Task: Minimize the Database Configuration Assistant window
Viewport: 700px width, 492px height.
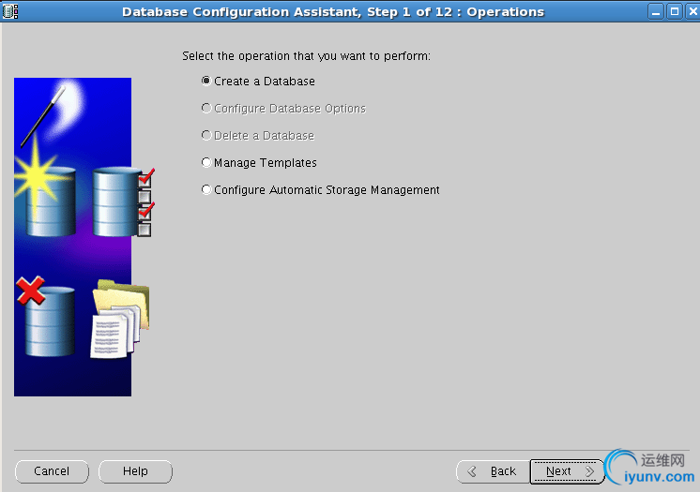Action: coord(656,11)
